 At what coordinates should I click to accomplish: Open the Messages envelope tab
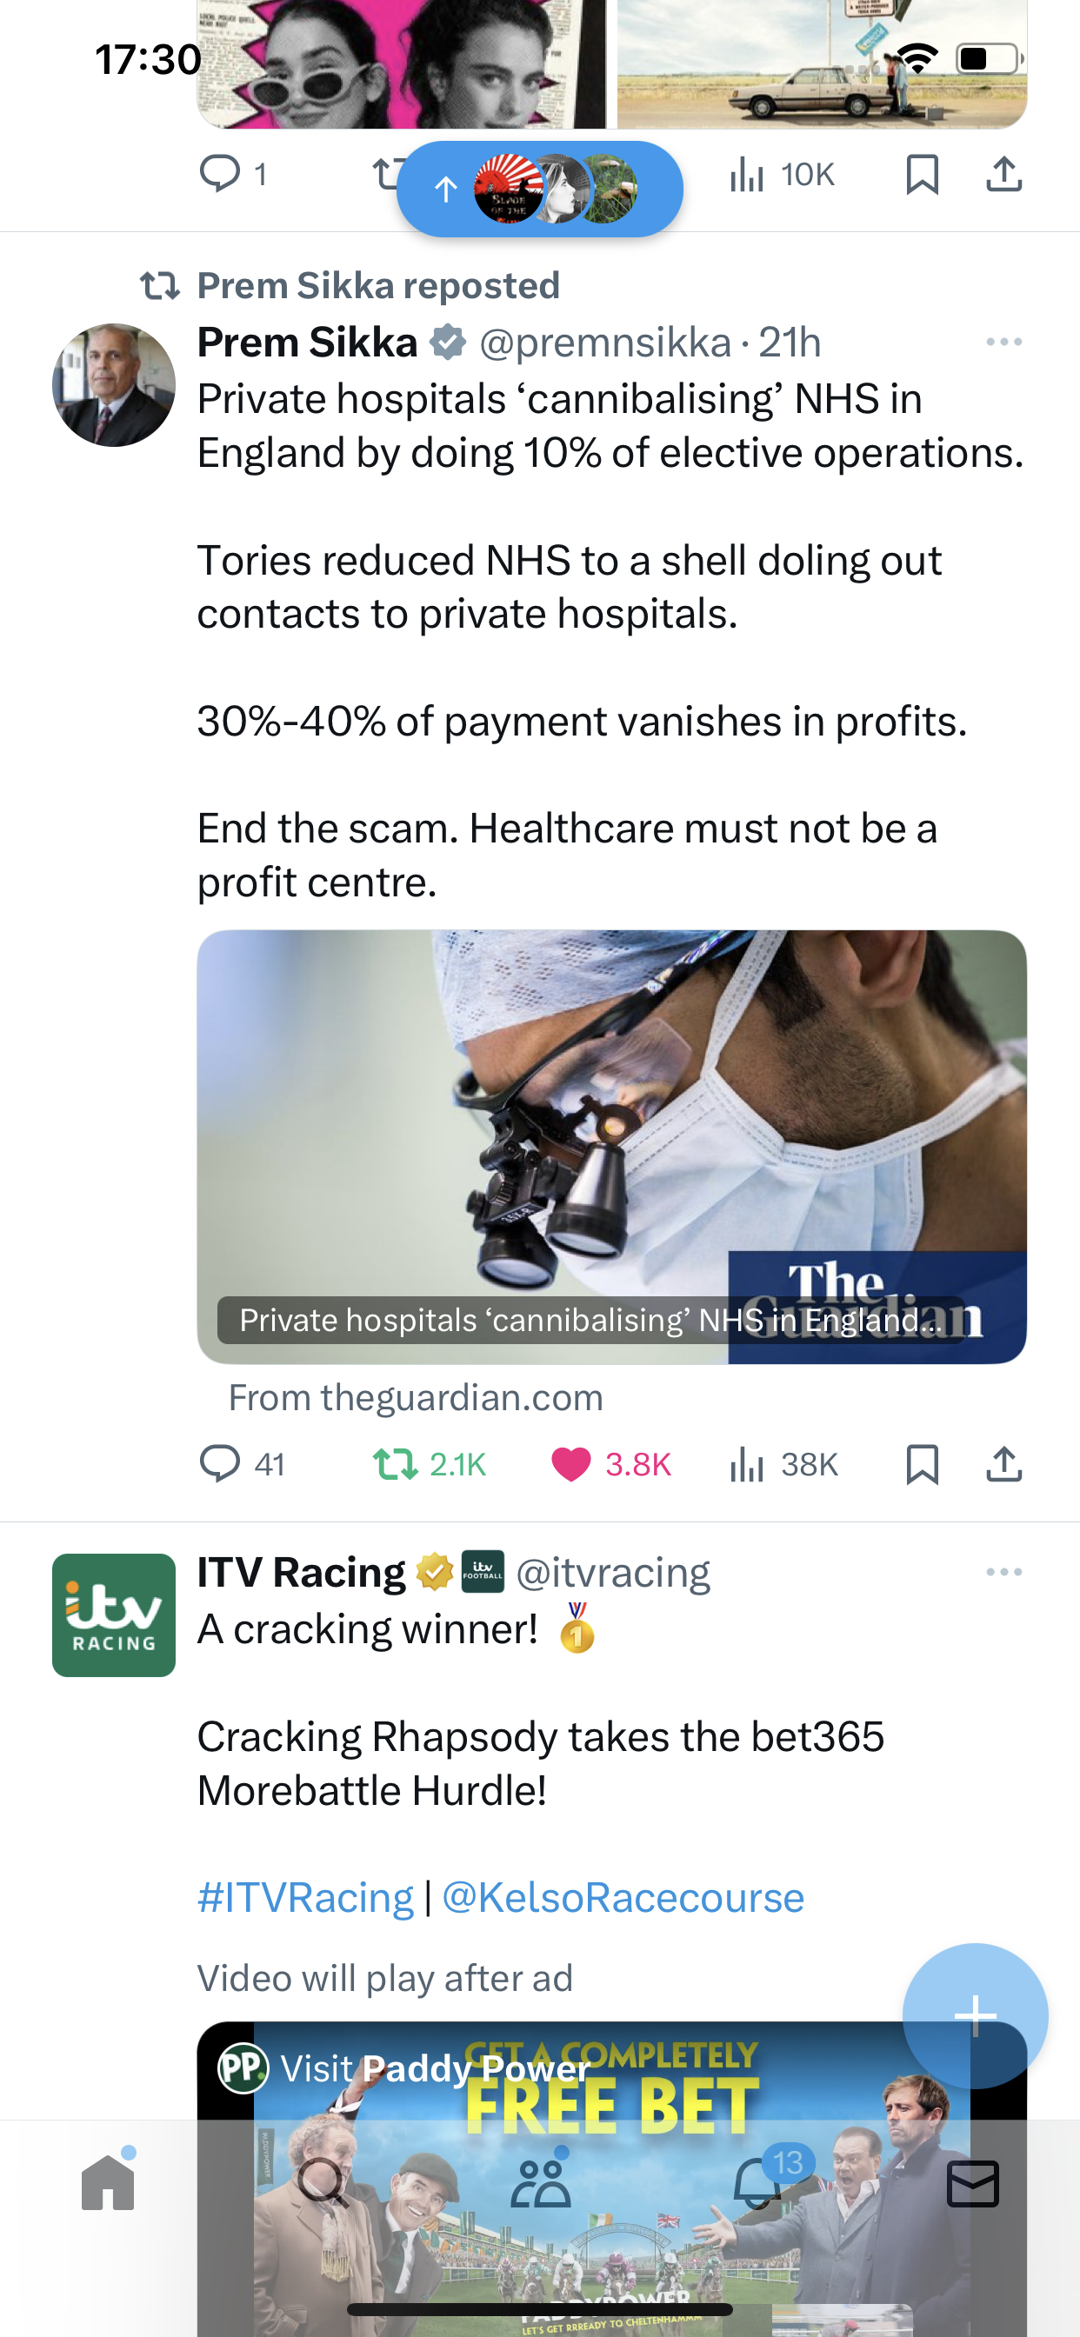pyautogui.click(x=973, y=2183)
